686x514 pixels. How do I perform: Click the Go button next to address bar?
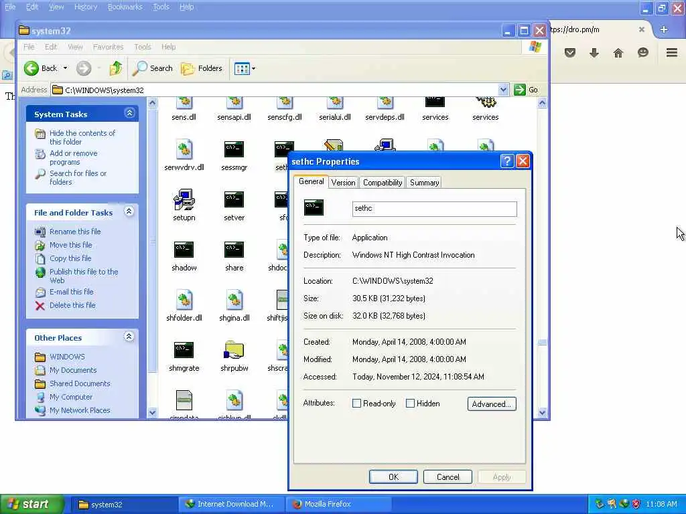coord(527,90)
